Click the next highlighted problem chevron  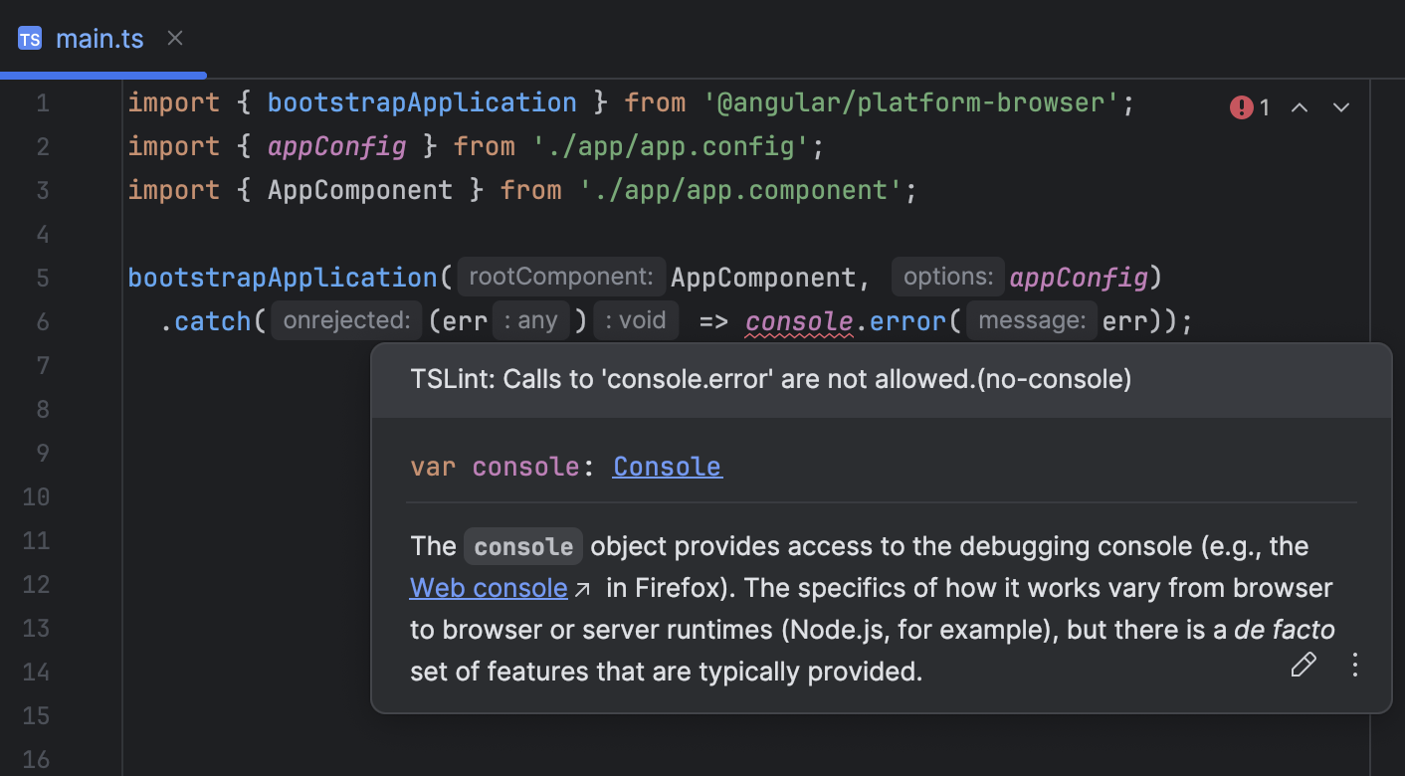[x=1340, y=106]
